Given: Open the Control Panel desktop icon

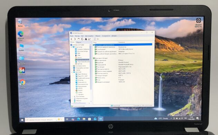Looking at the screenshot, I should [21, 61].
